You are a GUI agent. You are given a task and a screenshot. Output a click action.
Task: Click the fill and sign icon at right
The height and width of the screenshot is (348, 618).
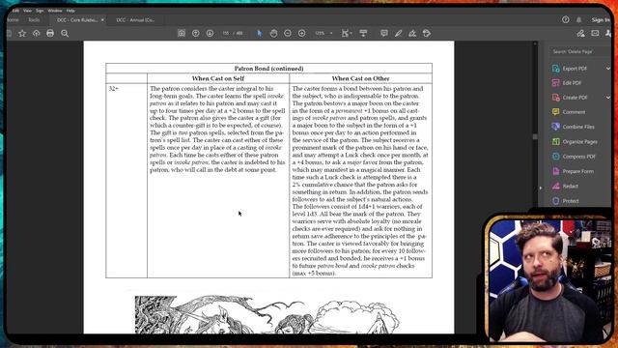[580, 34]
